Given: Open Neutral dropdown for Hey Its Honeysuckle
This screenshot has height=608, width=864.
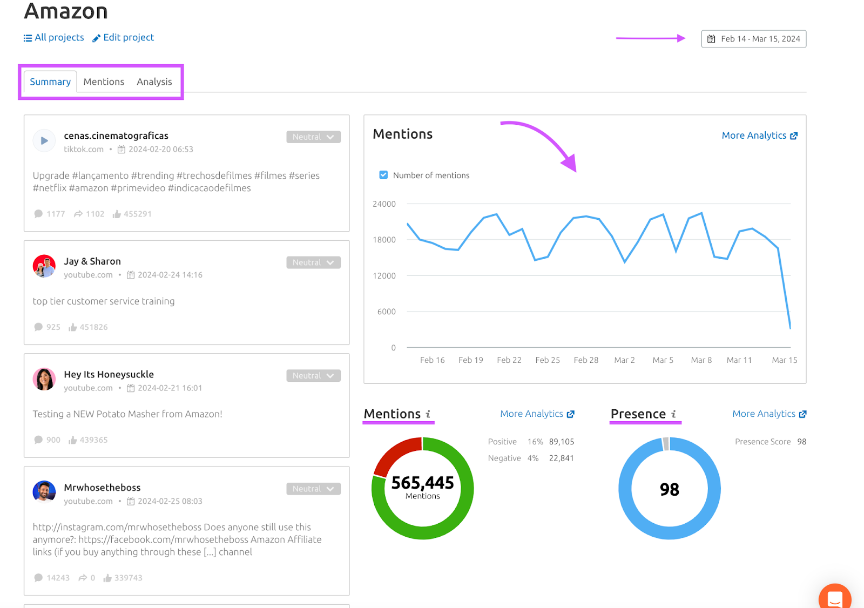Looking at the screenshot, I should (313, 376).
